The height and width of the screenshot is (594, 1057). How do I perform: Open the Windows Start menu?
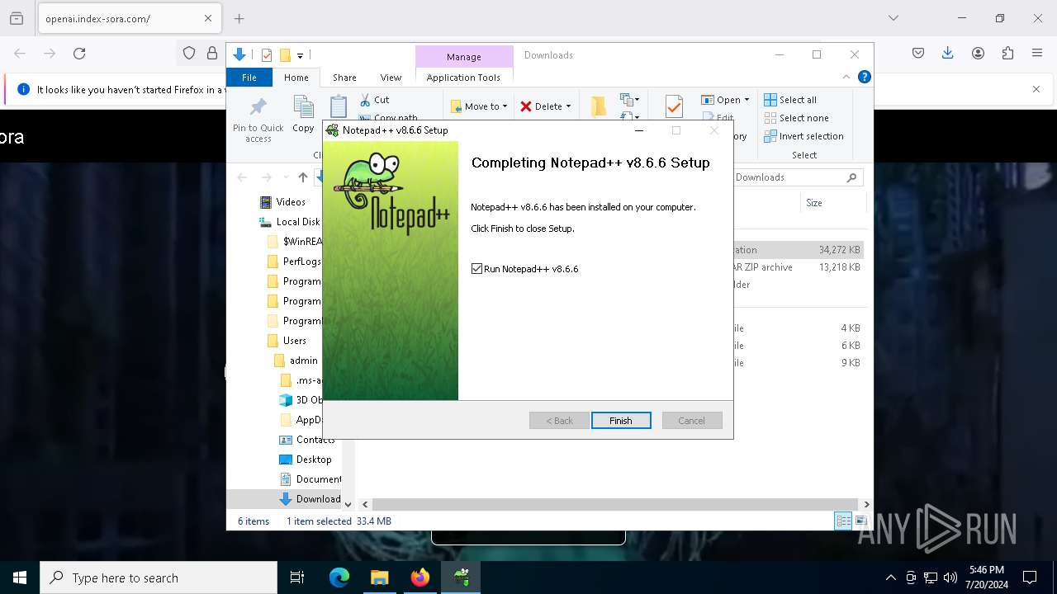[x=20, y=577]
